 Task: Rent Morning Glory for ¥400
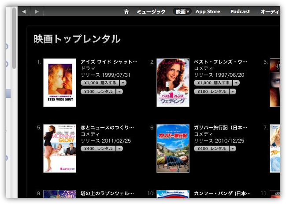(x=98, y=149)
